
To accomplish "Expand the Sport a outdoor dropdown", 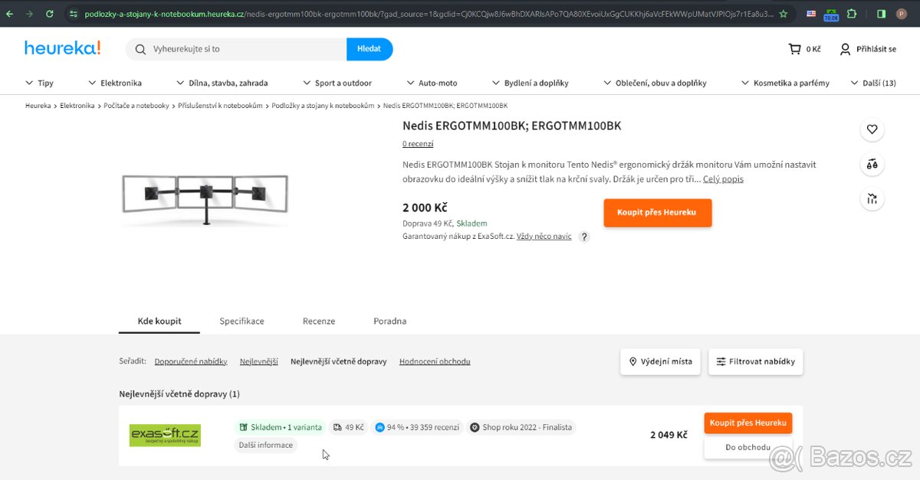I will (x=337, y=83).
